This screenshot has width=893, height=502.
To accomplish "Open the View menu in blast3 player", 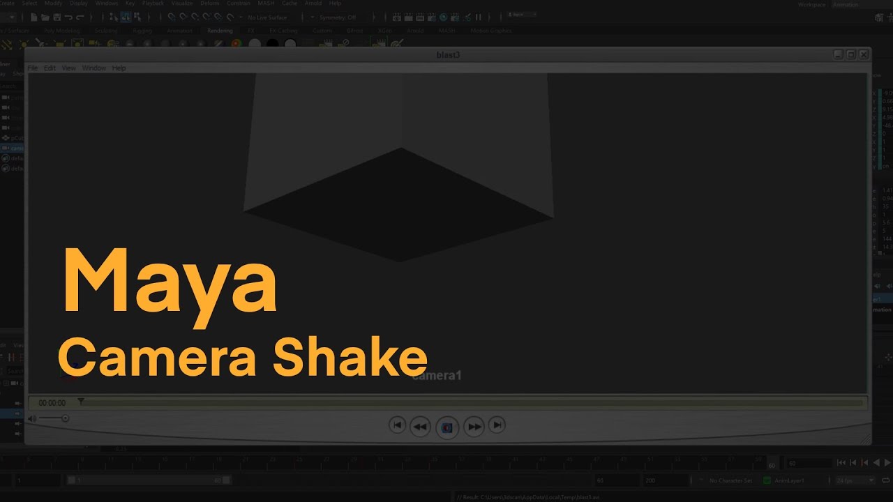I will coord(68,68).
